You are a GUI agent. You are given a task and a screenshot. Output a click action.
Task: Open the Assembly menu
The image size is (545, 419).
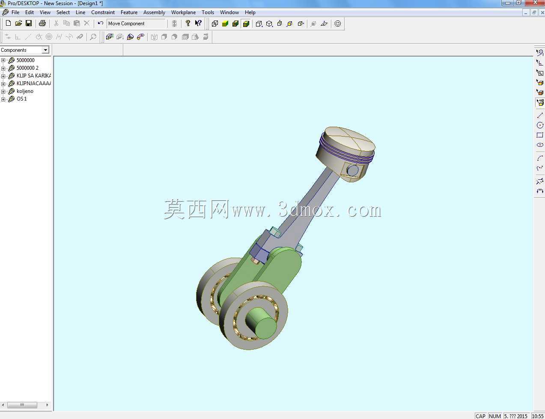point(154,12)
